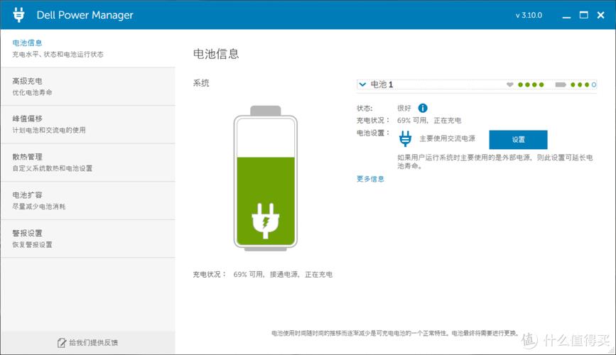Image resolution: width=616 pixels, height=355 pixels.
Task: Click the health indicator green dots
Action: pos(531,84)
